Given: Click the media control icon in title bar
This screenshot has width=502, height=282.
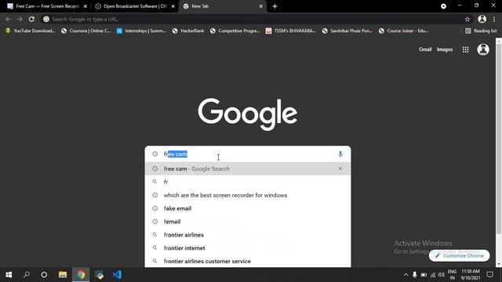Looking at the screenshot, I should point(443,6).
